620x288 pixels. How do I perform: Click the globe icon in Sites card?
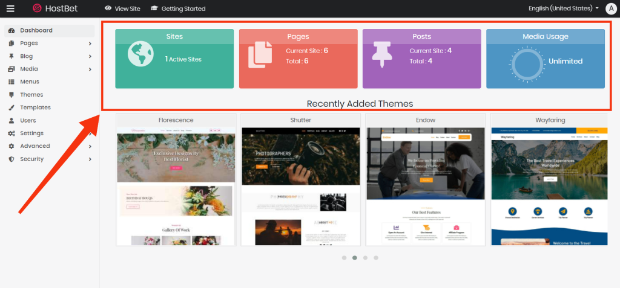coord(140,54)
